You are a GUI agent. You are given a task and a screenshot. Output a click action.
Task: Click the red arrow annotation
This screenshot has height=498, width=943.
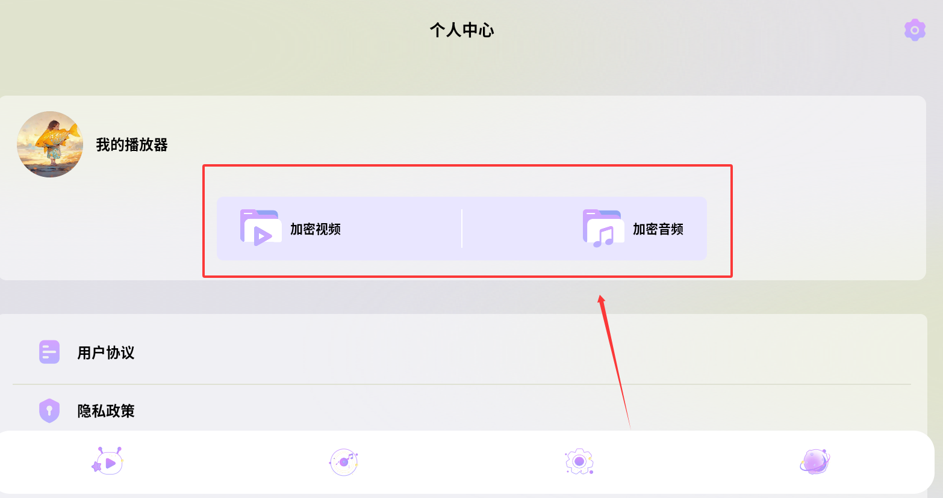614,361
